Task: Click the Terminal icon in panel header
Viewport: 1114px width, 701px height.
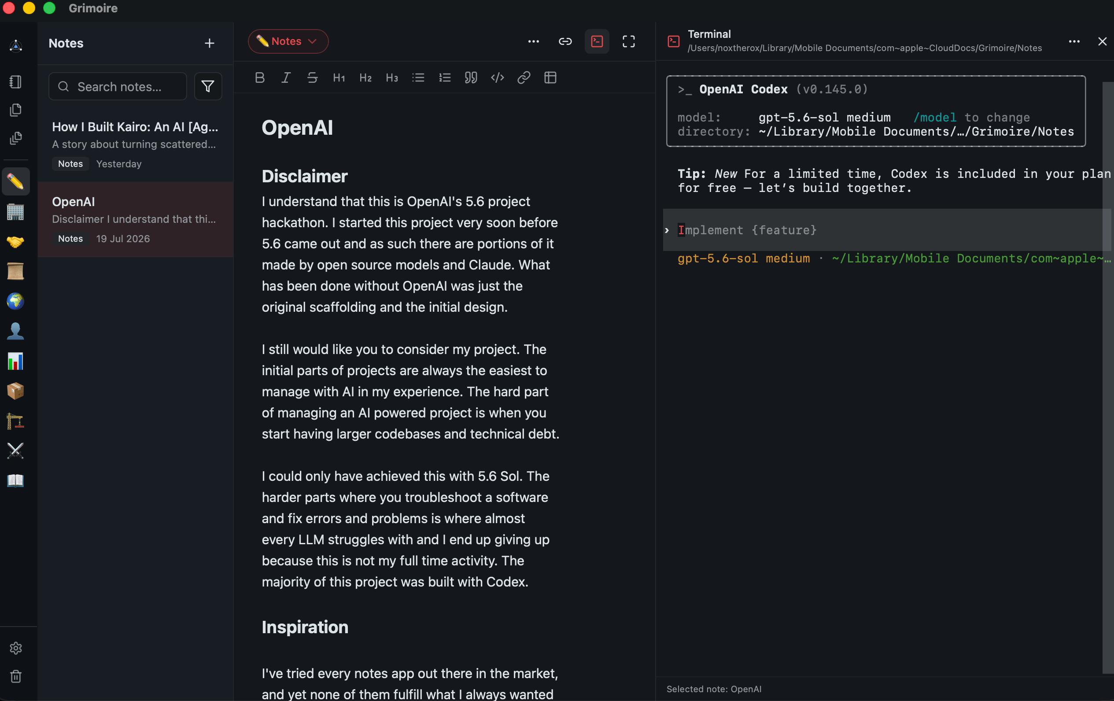Action: pos(674,41)
